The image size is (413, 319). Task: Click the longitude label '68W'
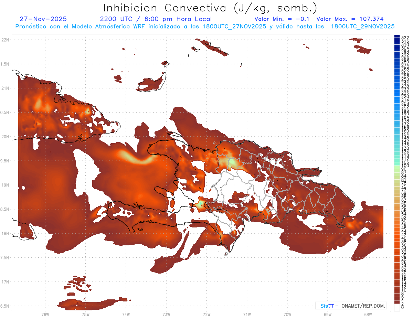point(368,315)
